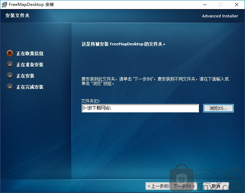Click the 安装文件夹 heading text
Screen dimensions: 245x193
[x=17, y=15]
